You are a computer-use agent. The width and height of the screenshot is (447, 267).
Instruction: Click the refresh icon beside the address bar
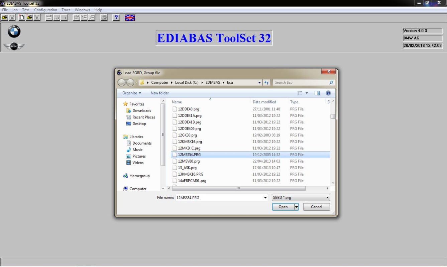[x=266, y=82]
